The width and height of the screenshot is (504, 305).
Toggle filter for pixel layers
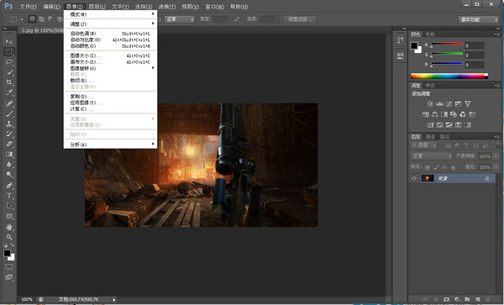(x=448, y=145)
